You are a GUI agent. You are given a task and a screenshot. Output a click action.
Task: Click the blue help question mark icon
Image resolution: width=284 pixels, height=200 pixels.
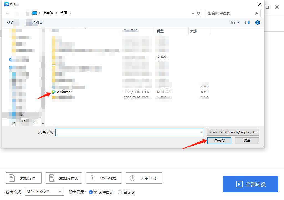coord(258,22)
